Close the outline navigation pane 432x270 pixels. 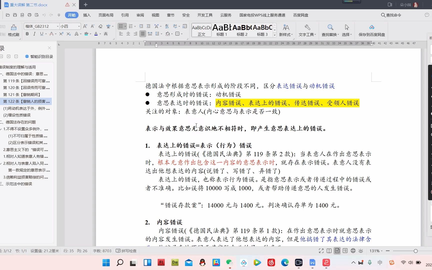[x=49, y=48]
